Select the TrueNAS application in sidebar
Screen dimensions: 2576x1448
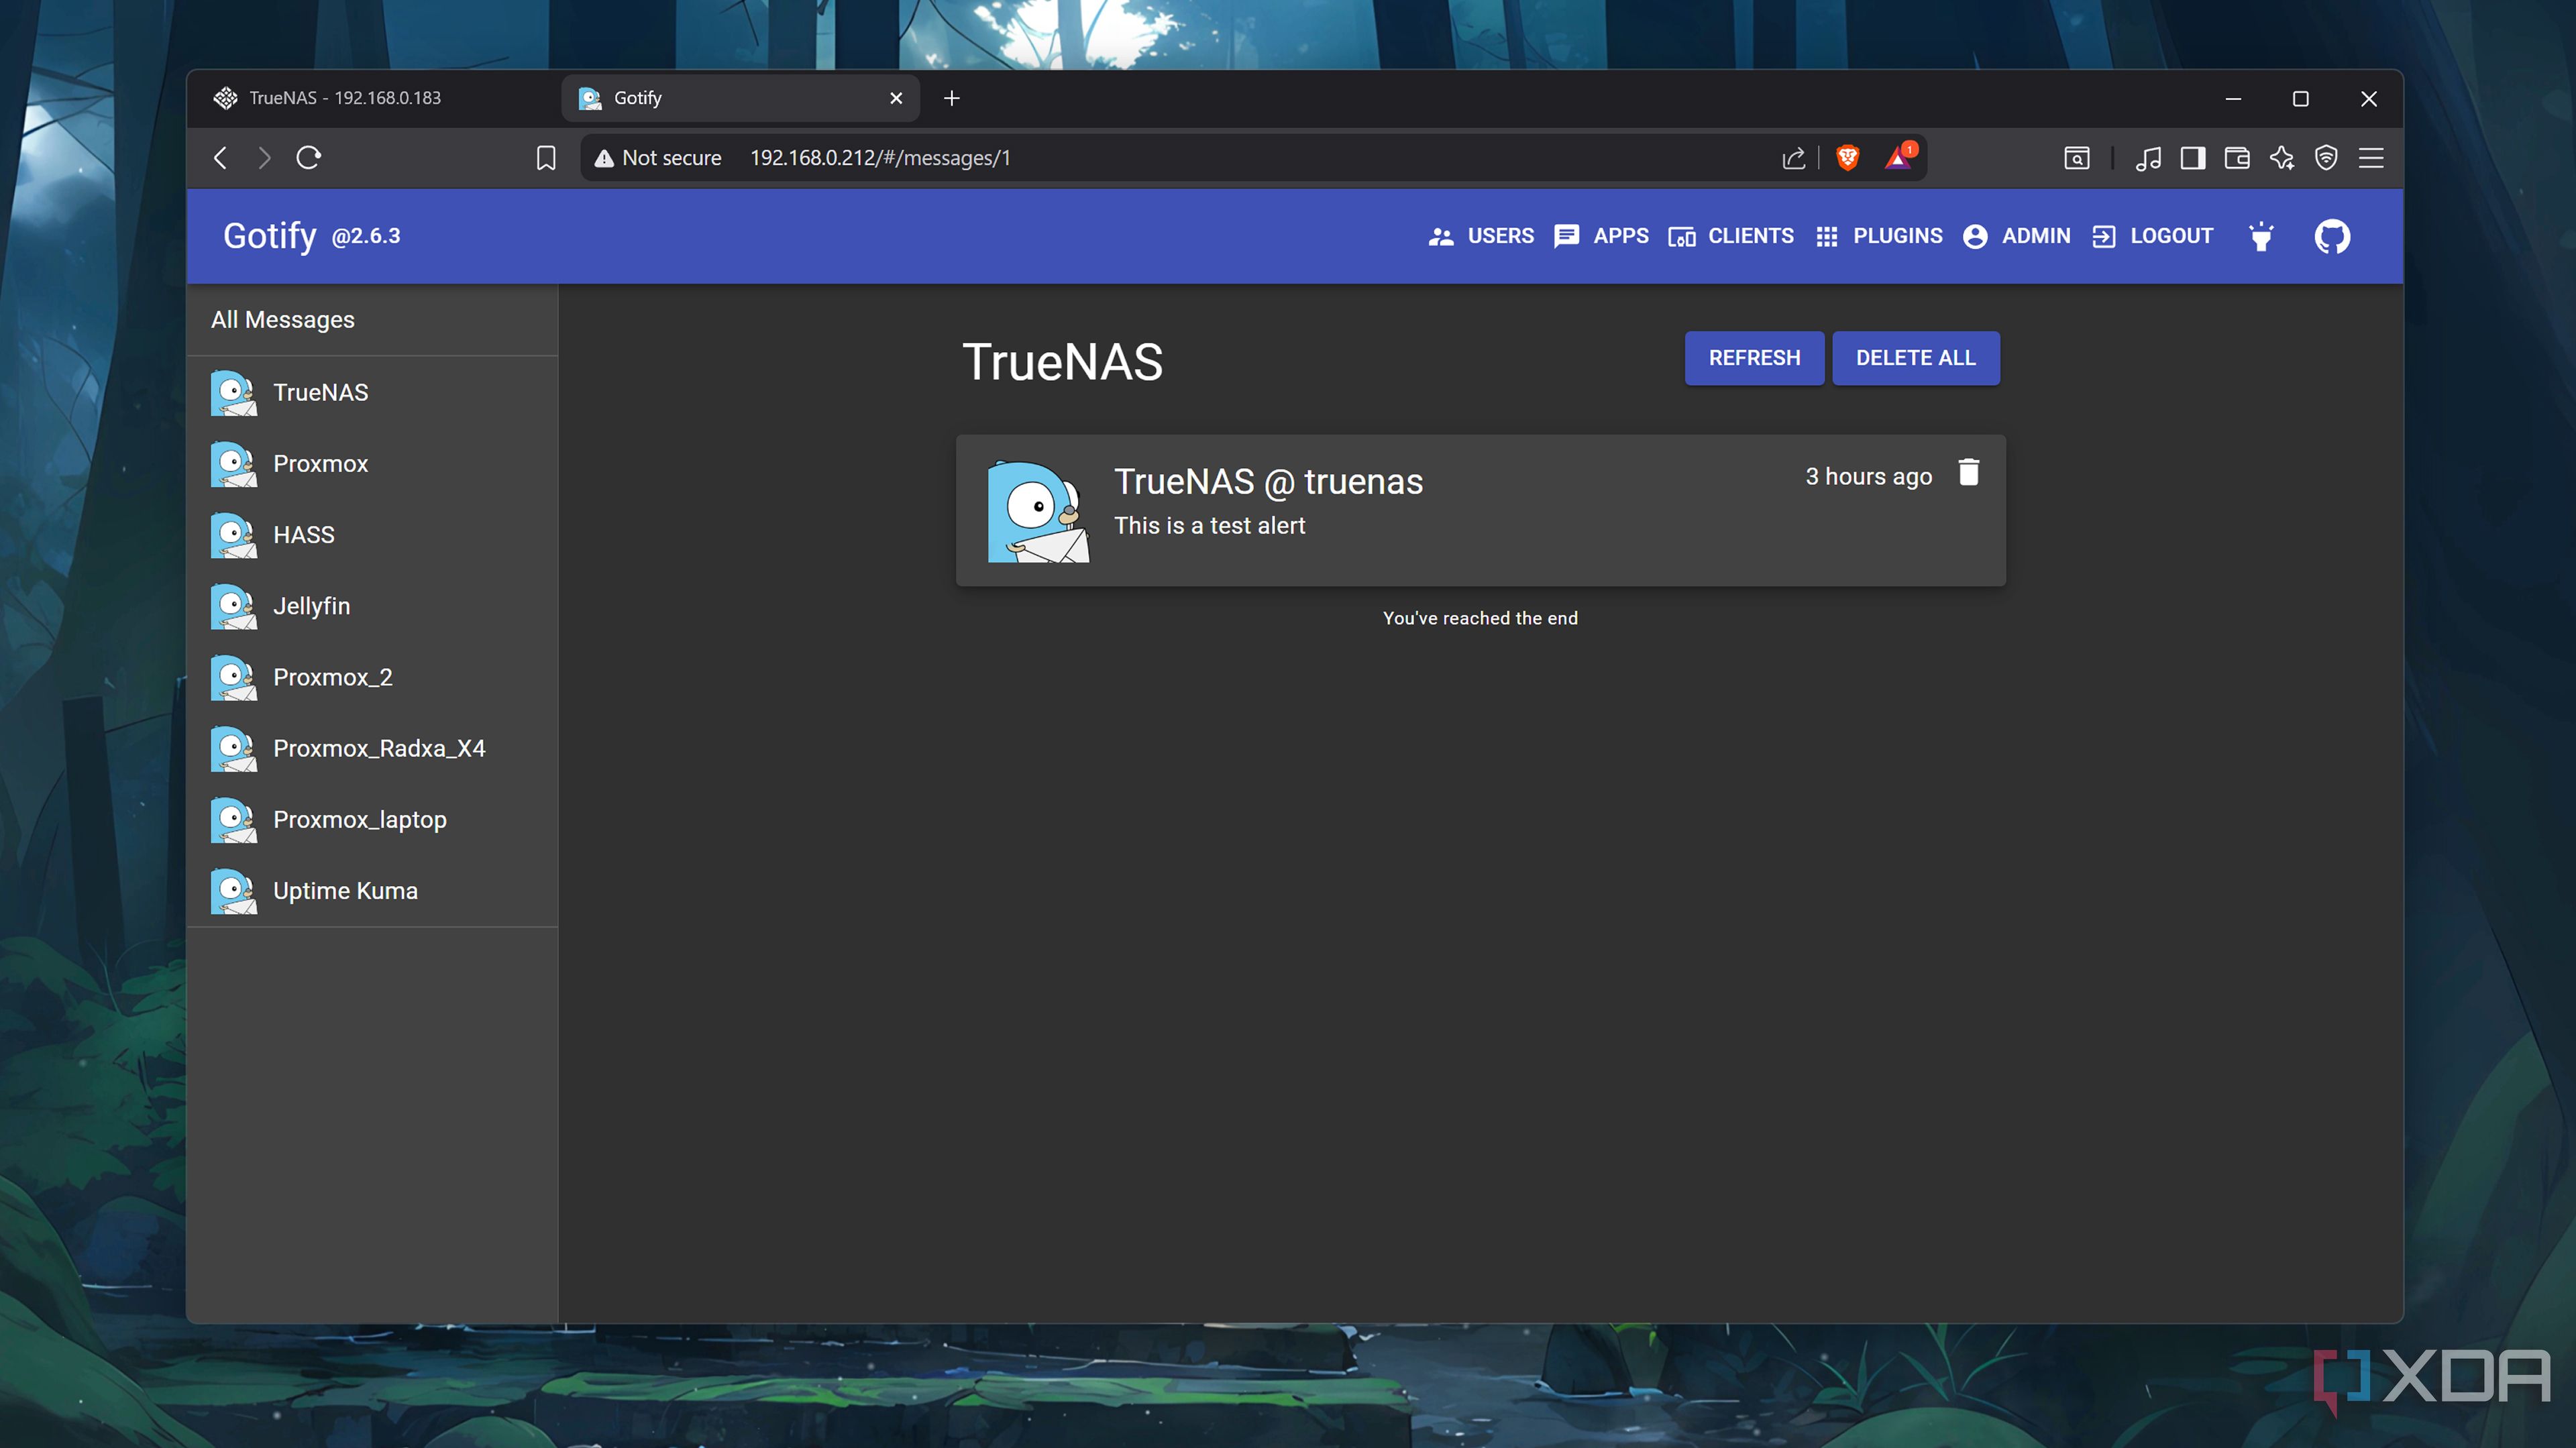tap(372, 392)
